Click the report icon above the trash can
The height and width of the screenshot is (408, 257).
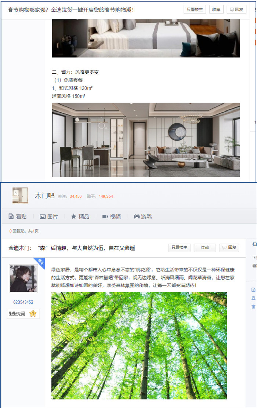[x=253, y=298]
